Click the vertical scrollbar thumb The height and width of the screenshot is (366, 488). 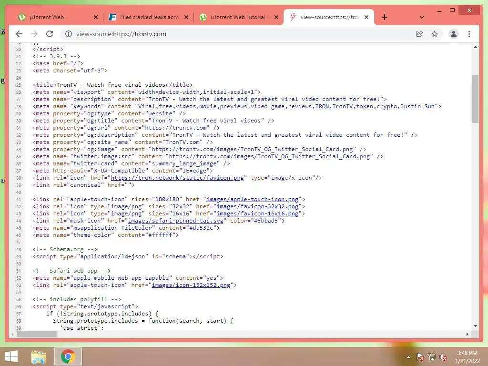coord(475,99)
